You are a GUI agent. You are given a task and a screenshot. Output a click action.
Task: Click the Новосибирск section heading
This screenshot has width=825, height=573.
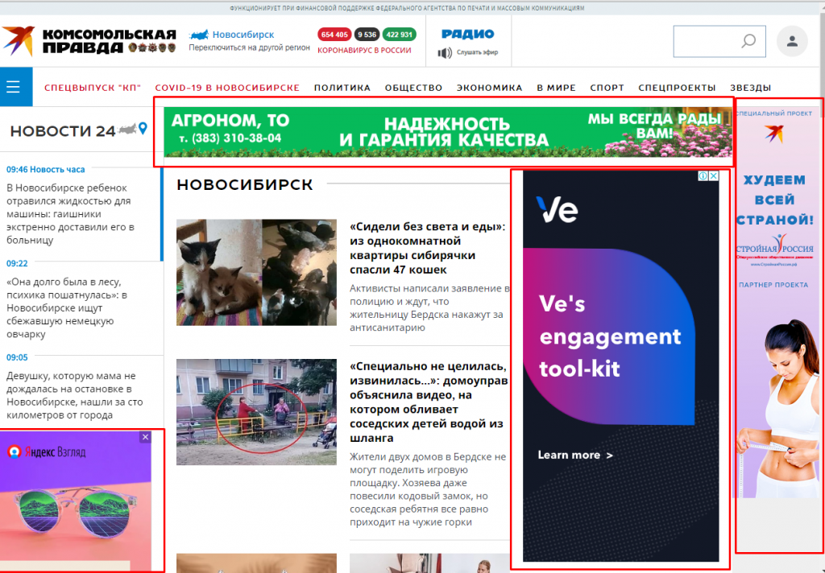(245, 185)
